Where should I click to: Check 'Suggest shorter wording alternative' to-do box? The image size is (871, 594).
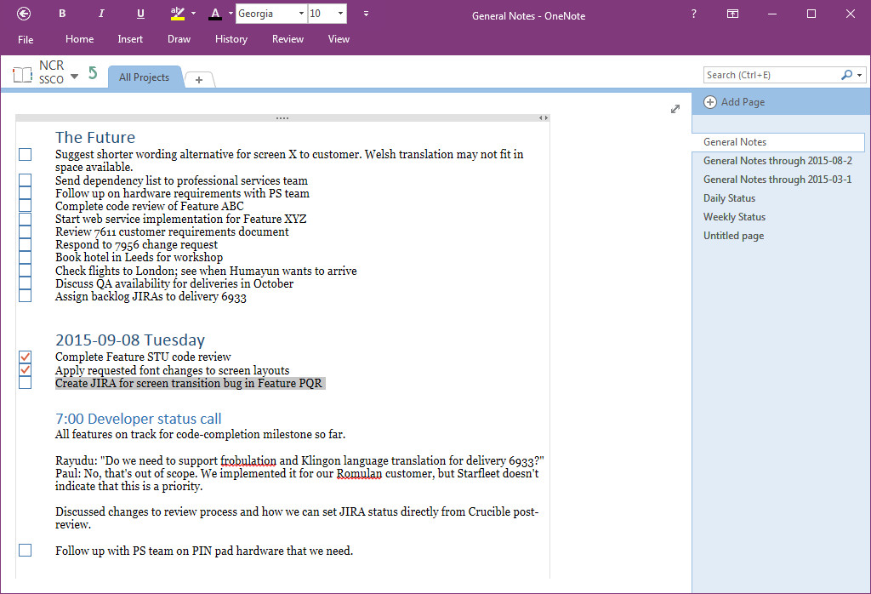[25, 155]
